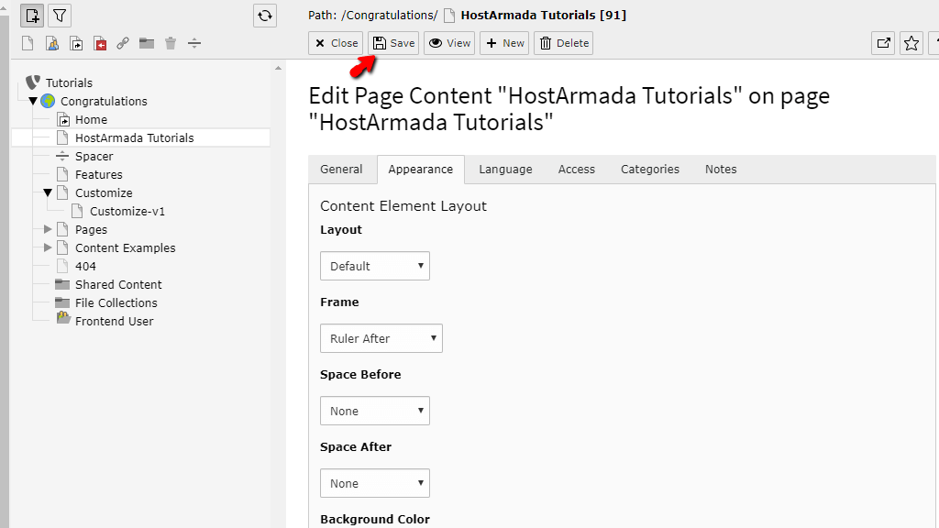This screenshot has width=939, height=528.
Task: Click the Spacer separator icon in tree
Action: coord(63,156)
